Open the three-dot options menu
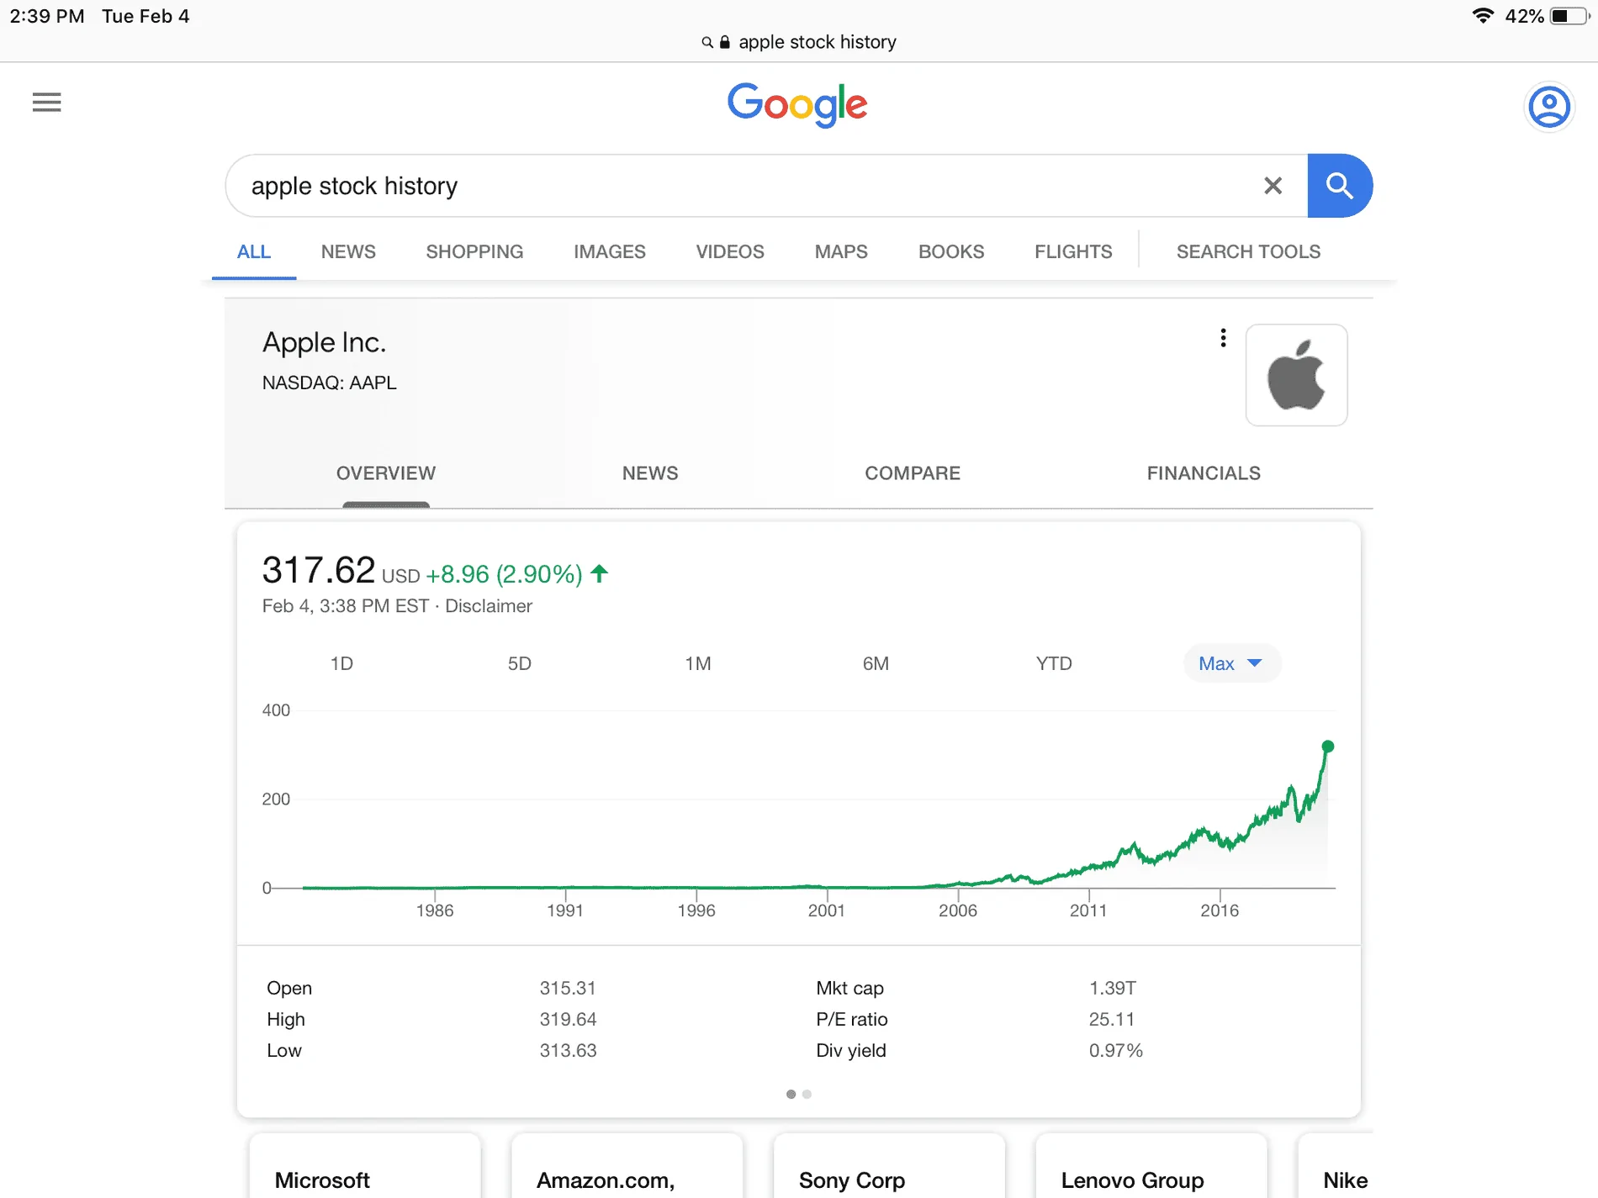 tap(1223, 337)
